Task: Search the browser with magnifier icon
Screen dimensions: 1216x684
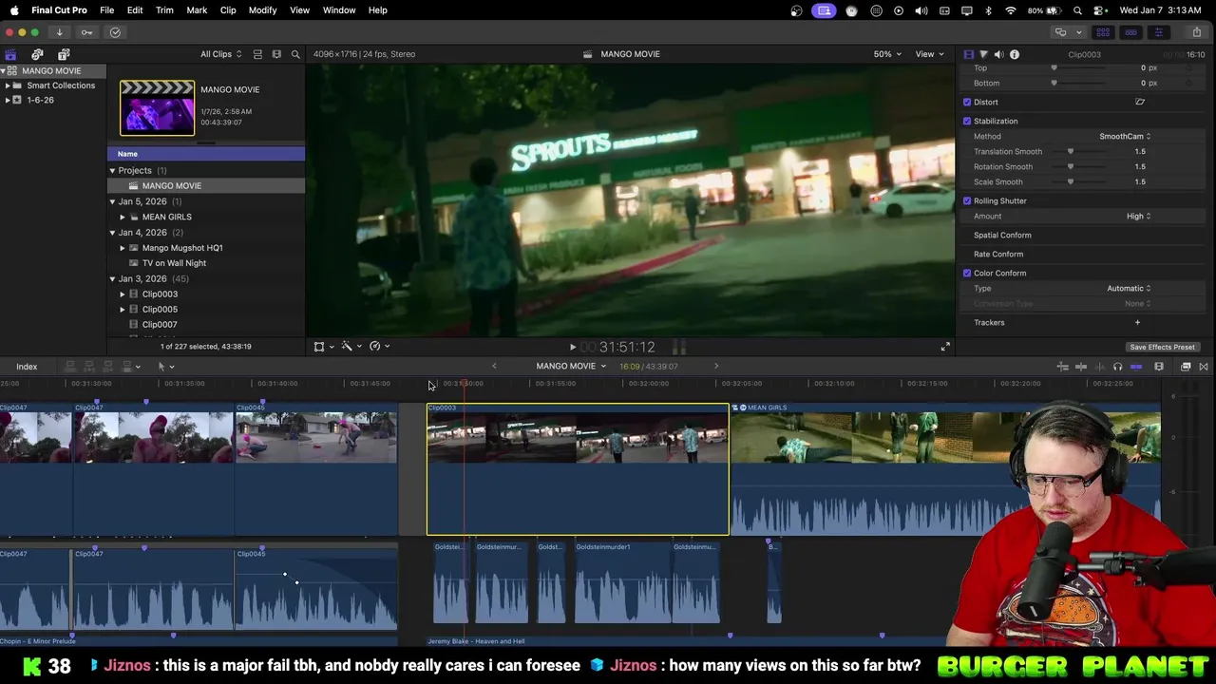Action: click(295, 54)
